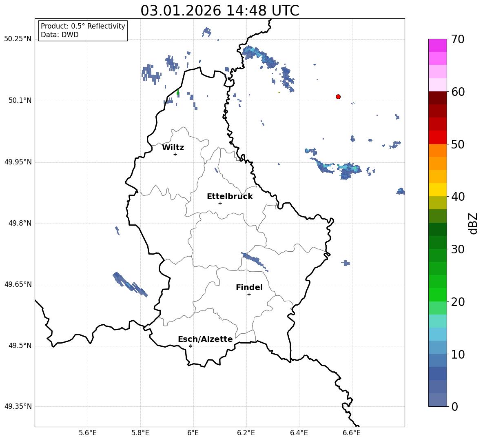Click the Product: 0.5° Reflectivity text
This screenshot has height=441, width=483.
[x=83, y=26]
